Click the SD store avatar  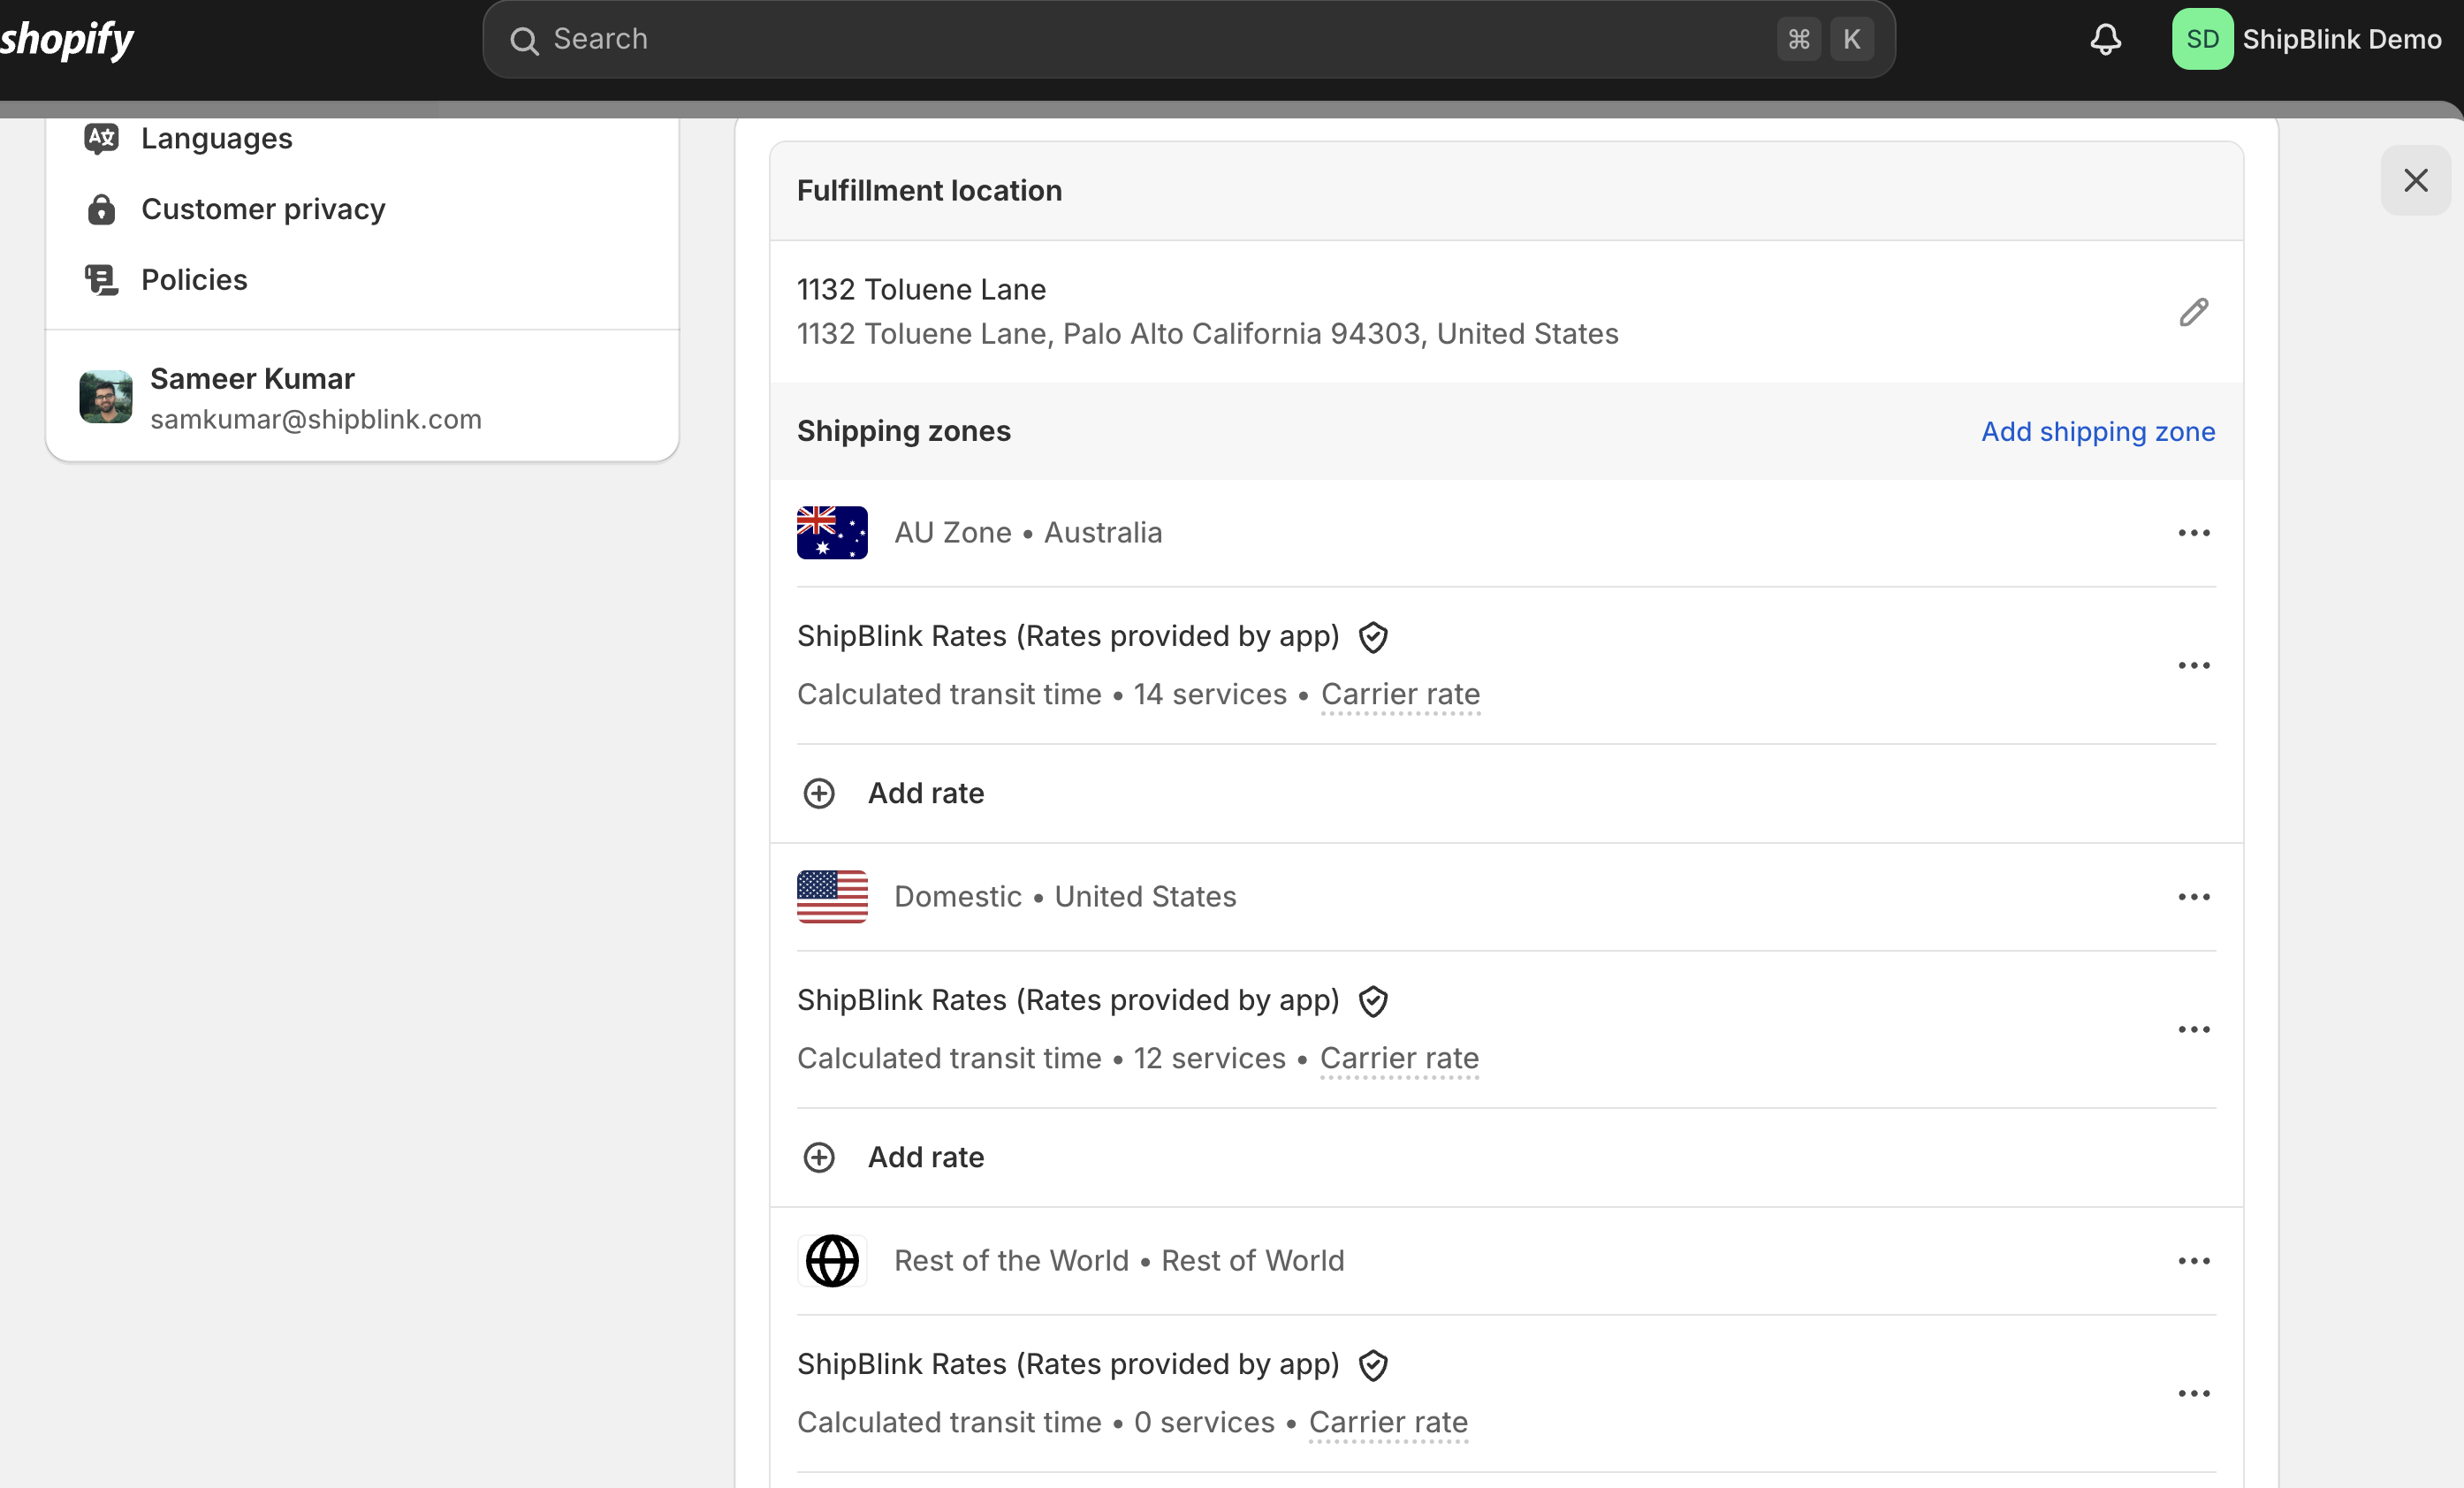coord(2202,39)
